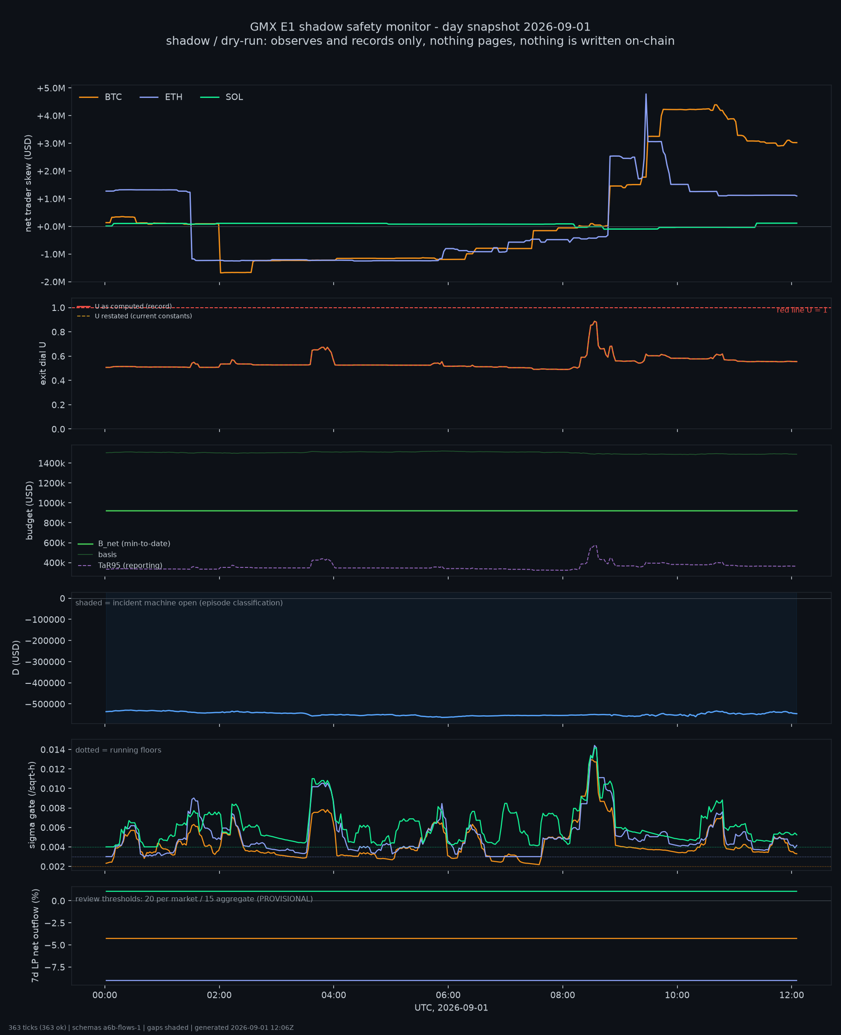Click the 0.2 tick on exit dial axis
841x1035 pixels.
click(x=59, y=405)
